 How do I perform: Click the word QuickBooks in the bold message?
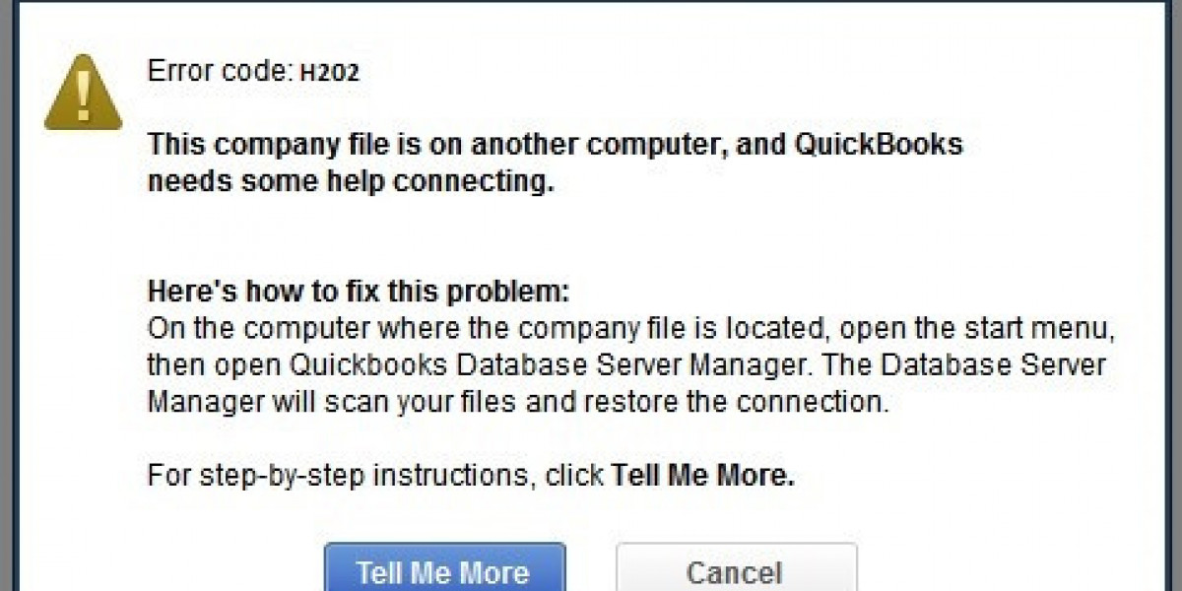click(x=877, y=145)
